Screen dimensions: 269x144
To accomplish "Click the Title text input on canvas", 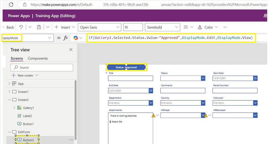I will point(131,78).
